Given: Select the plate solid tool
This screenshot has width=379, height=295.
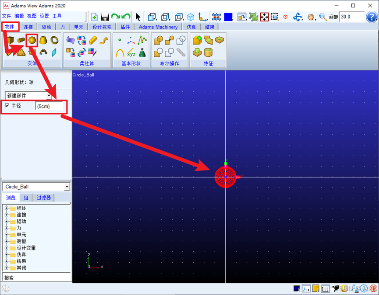Looking at the screenshot, I should click(21, 52).
